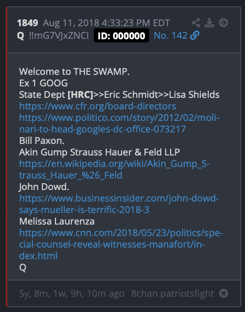Click the No. 142 post number link

(x=171, y=36)
